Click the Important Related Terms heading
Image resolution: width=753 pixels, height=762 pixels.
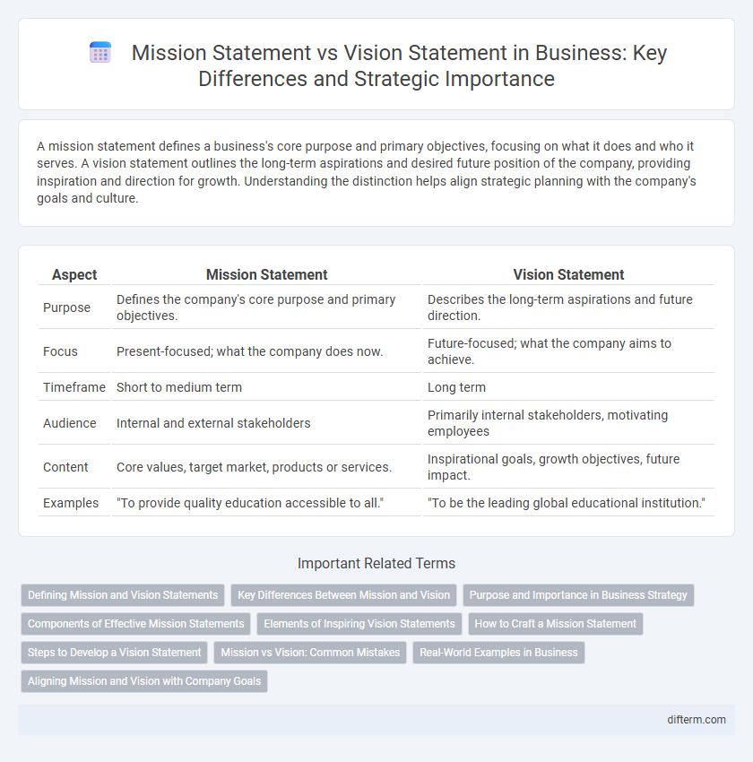coord(376,563)
